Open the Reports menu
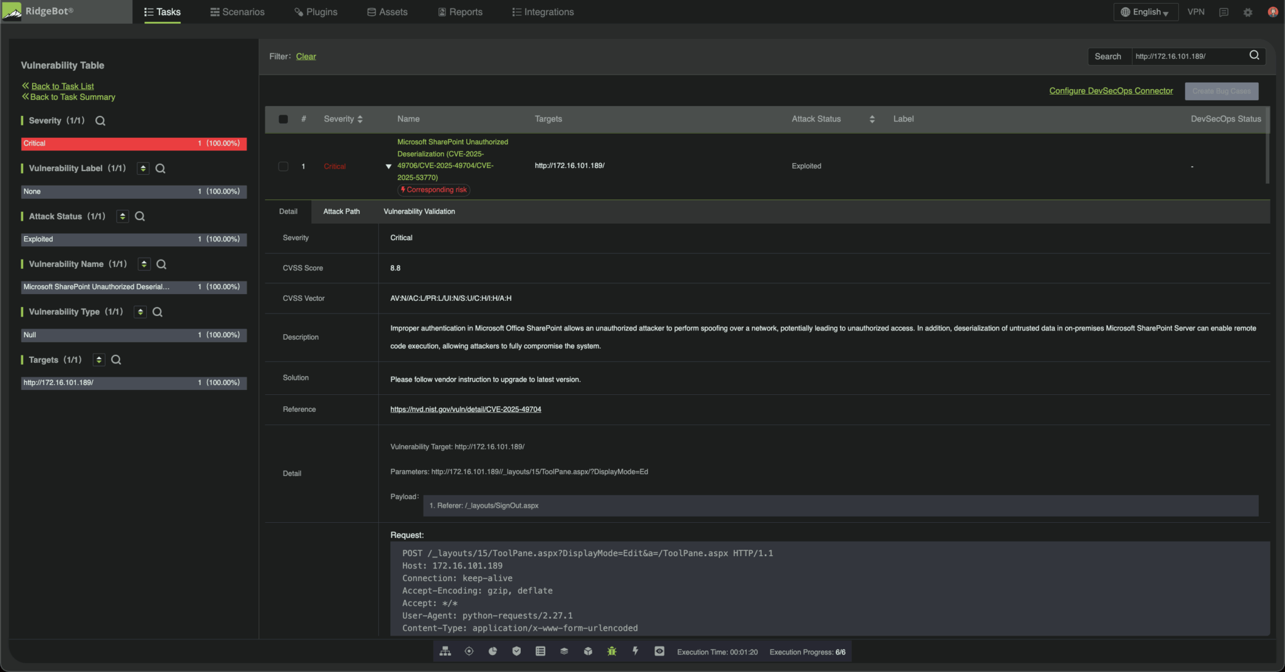1285x672 pixels. tap(461, 12)
